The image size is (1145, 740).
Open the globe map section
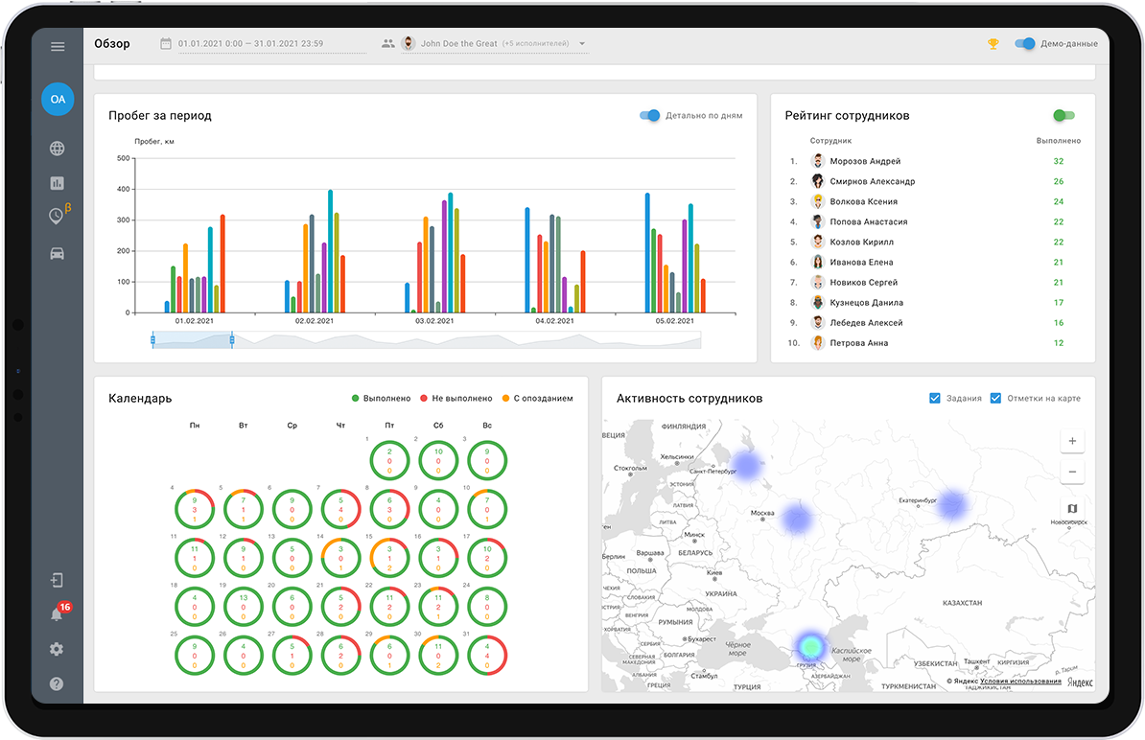(x=57, y=149)
